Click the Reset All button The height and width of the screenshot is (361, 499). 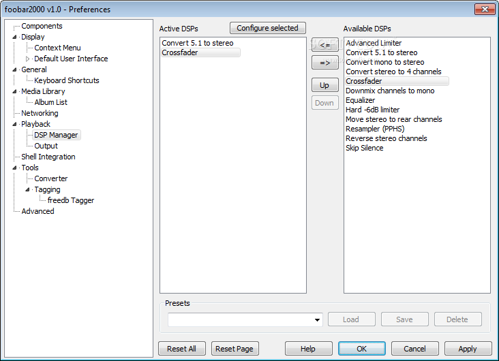click(182, 349)
